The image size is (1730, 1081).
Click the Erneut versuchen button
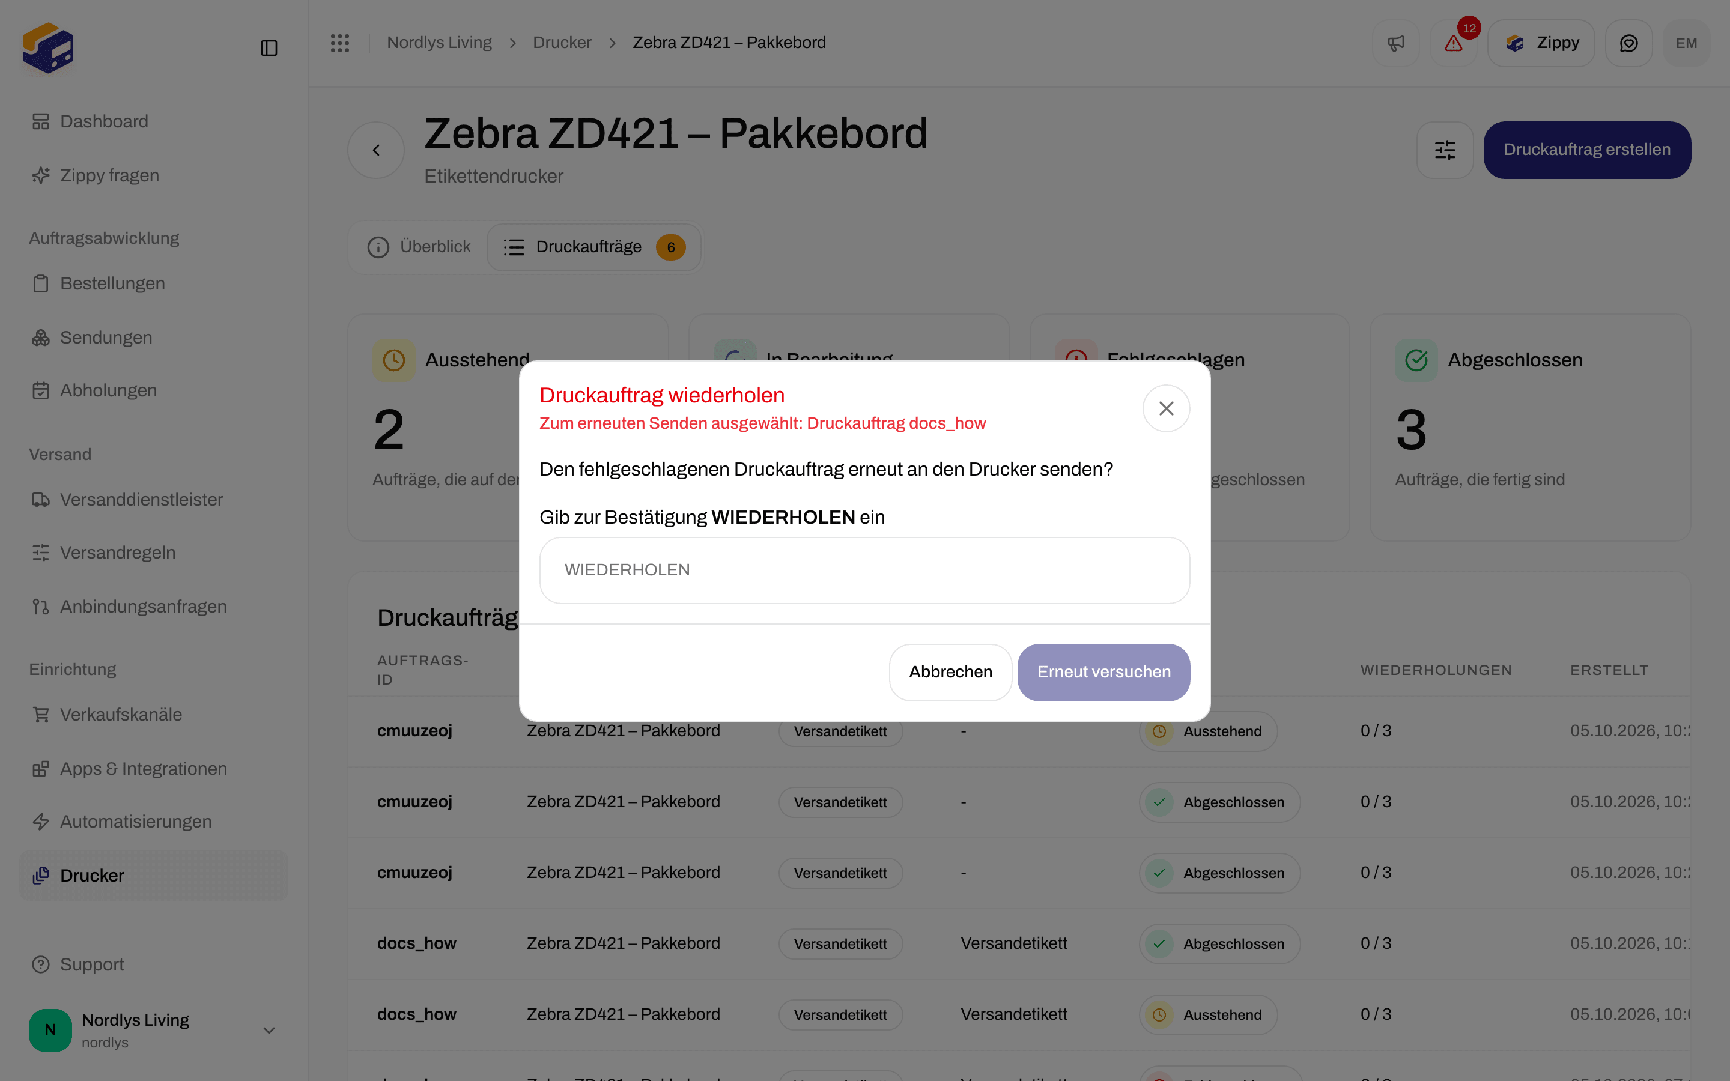pos(1103,672)
